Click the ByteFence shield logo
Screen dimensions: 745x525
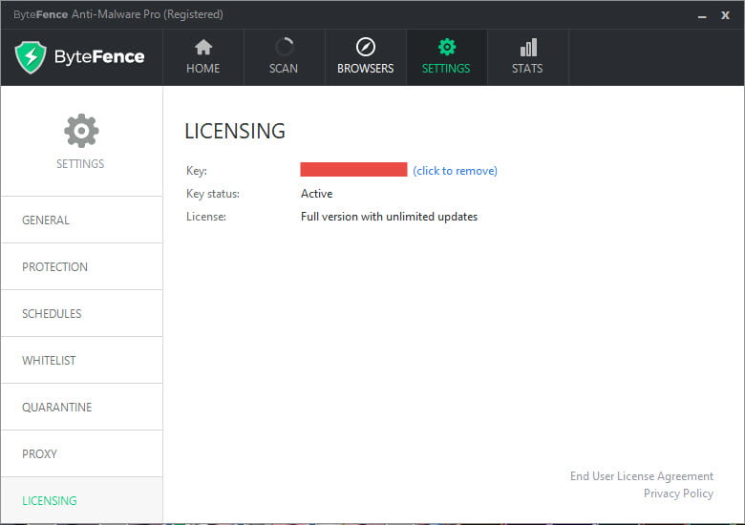point(31,57)
